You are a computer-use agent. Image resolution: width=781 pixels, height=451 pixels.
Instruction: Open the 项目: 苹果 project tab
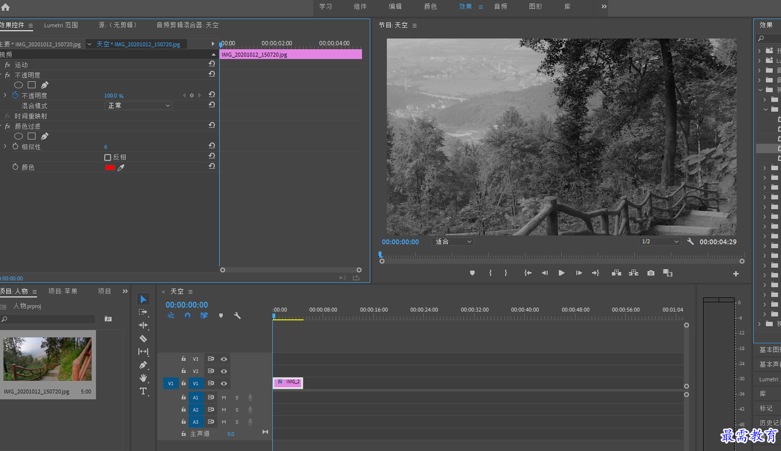pos(63,291)
